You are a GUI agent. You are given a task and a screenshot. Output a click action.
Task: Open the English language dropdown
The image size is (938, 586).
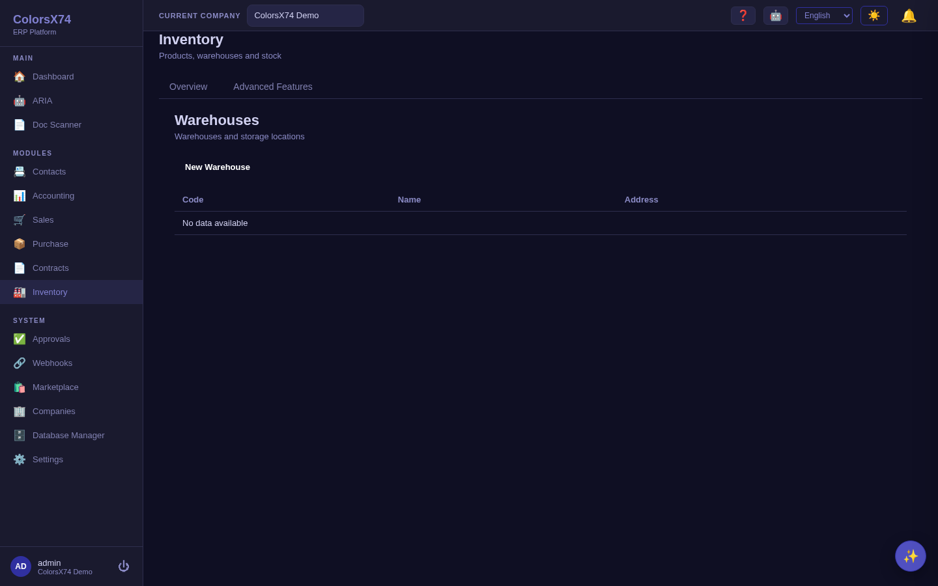pyautogui.click(x=824, y=16)
